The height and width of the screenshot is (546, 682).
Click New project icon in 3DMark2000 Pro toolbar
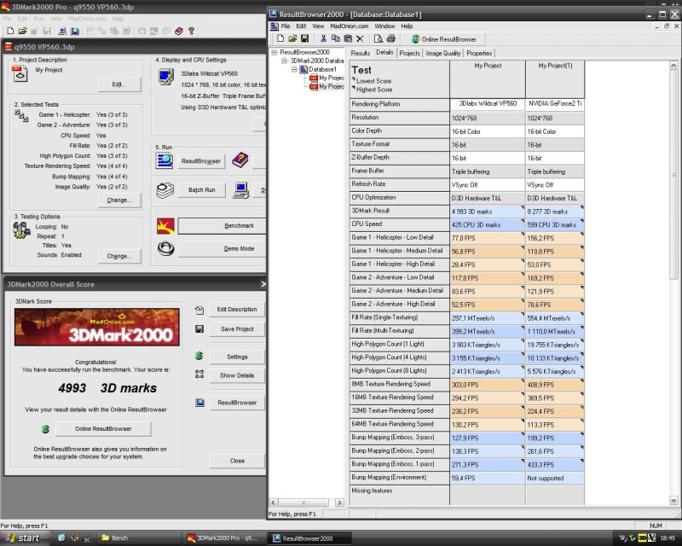pyautogui.click(x=10, y=31)
